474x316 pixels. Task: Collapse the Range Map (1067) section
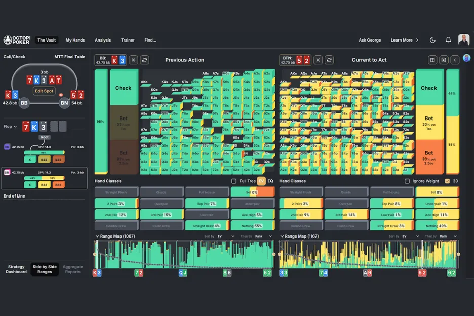[x=97, y=236]
